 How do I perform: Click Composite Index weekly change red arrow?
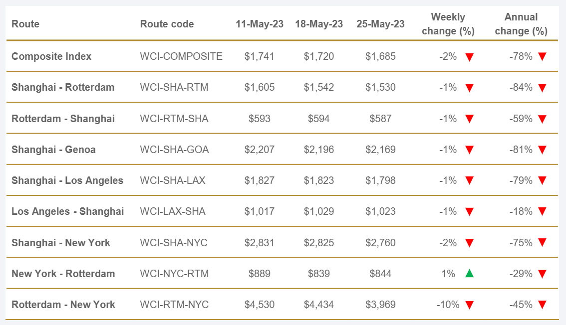[469, 57]
